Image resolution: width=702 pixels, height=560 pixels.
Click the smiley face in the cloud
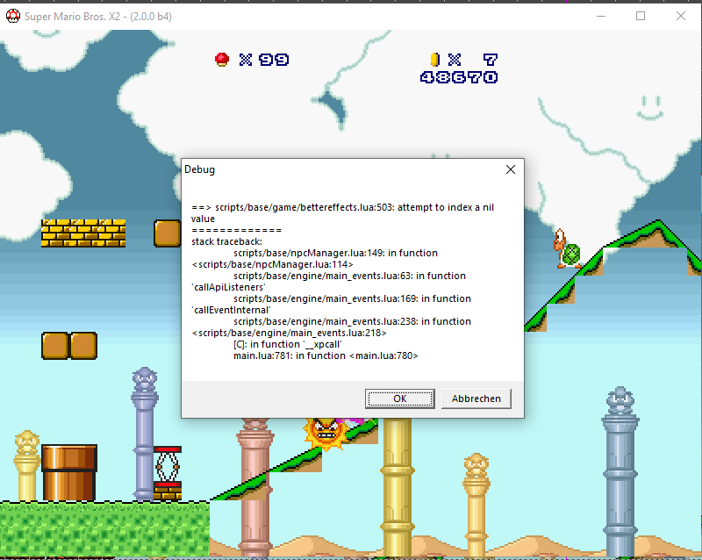tap(650, 107)
